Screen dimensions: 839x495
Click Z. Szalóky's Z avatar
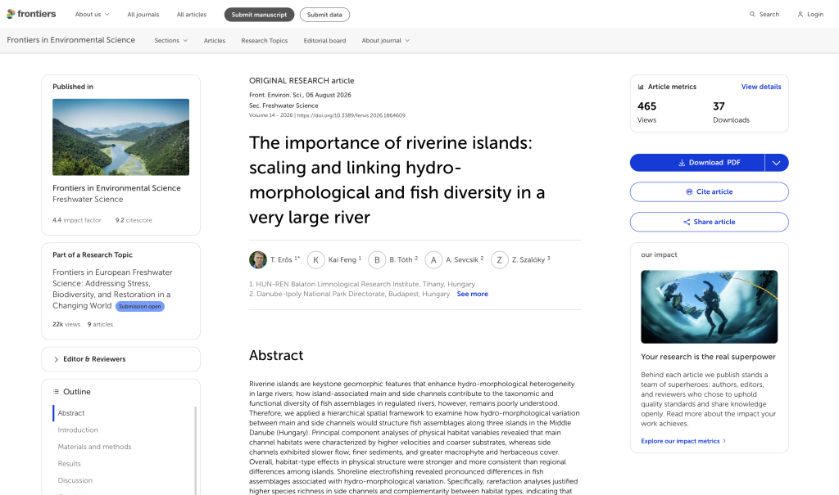click(x=500, y=260)
